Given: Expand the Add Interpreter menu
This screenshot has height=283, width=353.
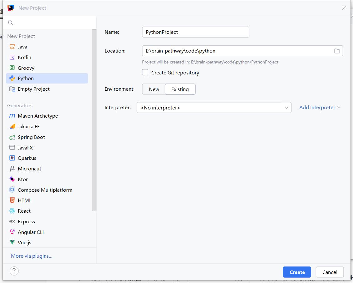Looking at the screenshot, I should [320, 108].
